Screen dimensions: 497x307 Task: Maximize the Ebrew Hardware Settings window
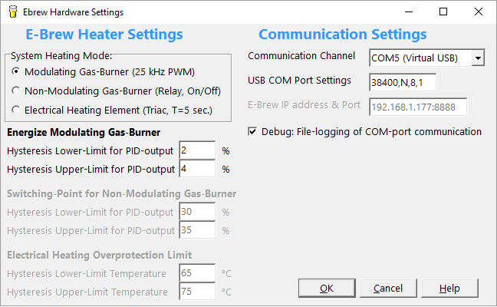point(443,12)
